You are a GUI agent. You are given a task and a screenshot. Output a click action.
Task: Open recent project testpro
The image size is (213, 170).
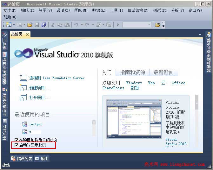point(36,124)
